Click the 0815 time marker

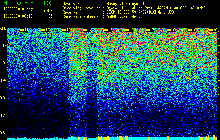point(108,30)
